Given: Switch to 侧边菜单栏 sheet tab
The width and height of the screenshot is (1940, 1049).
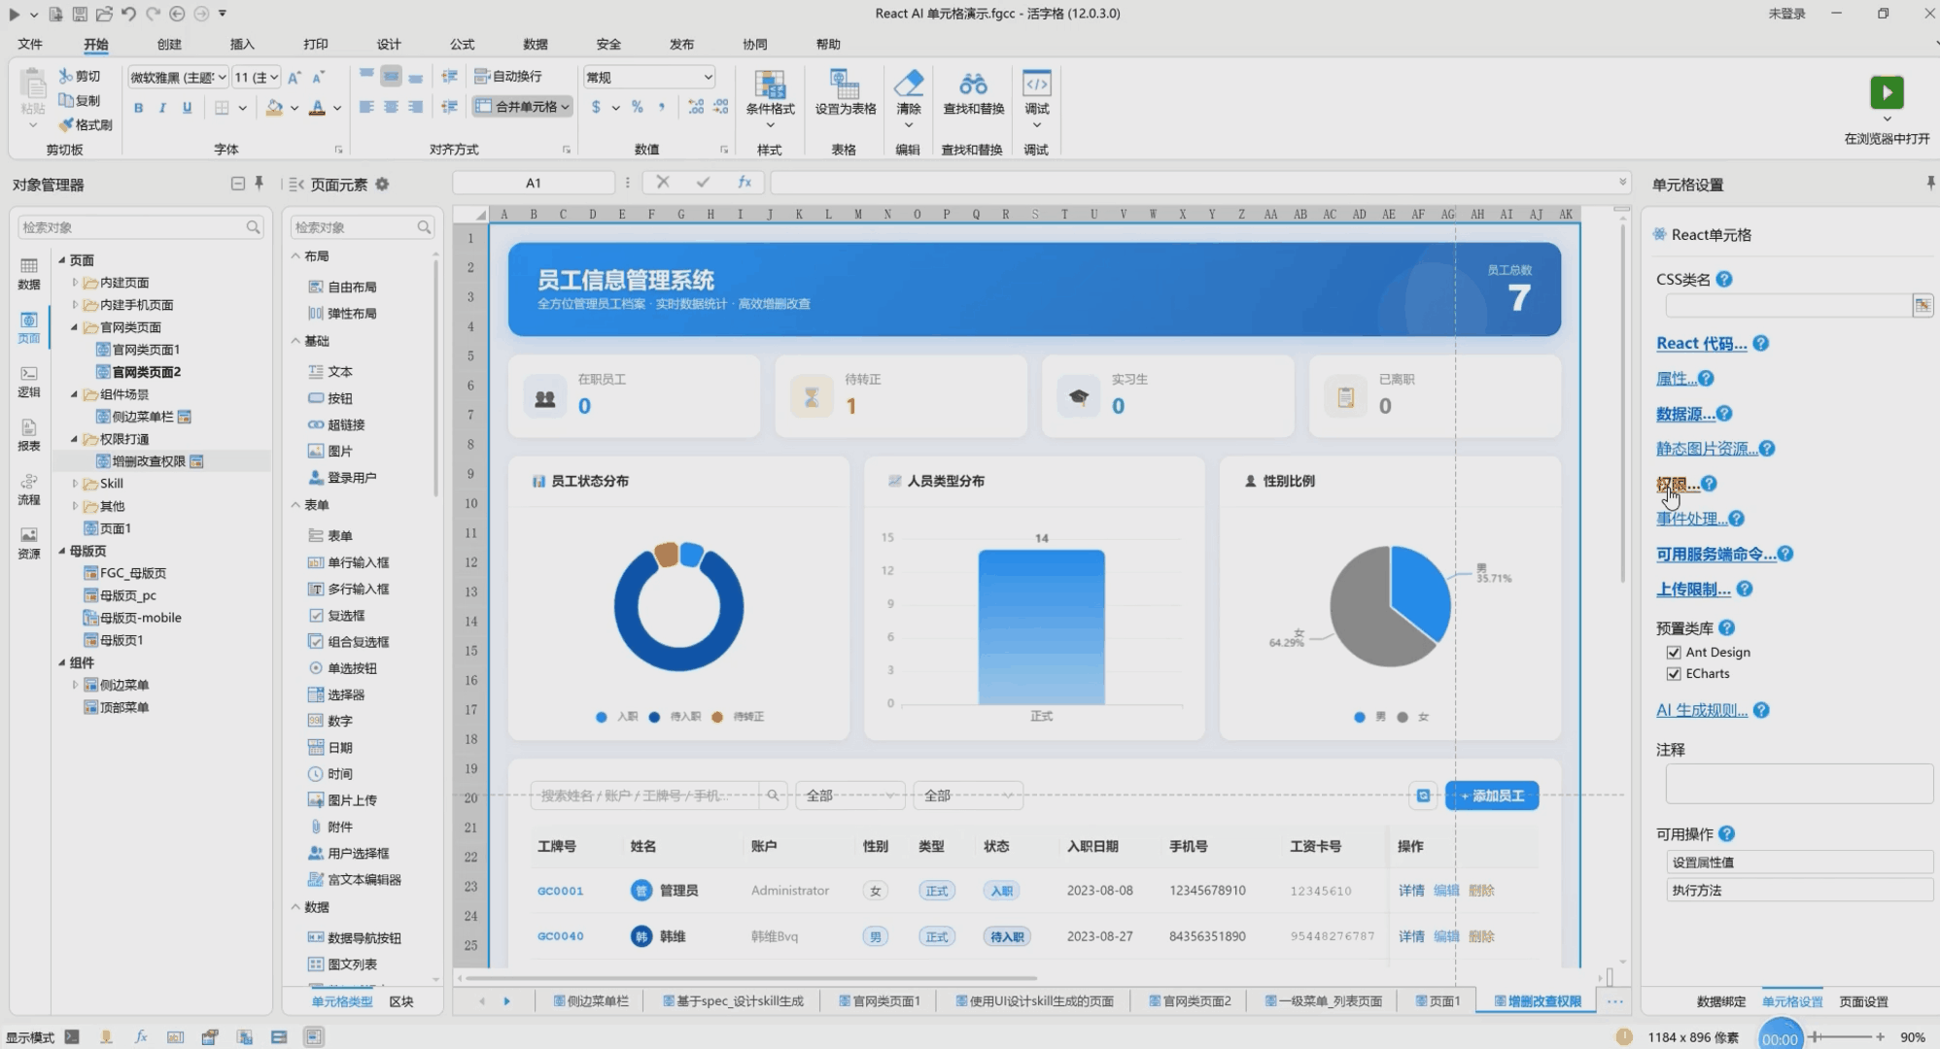Looking at the screenshot, I should (590, 1000).
